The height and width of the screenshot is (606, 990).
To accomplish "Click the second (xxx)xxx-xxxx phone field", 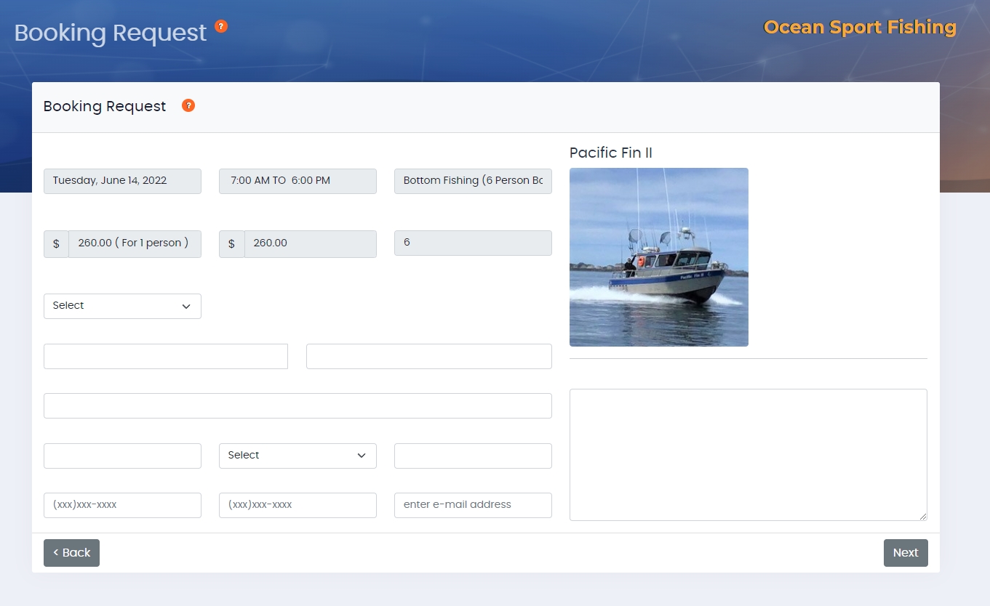I will (x=298, y=504).
